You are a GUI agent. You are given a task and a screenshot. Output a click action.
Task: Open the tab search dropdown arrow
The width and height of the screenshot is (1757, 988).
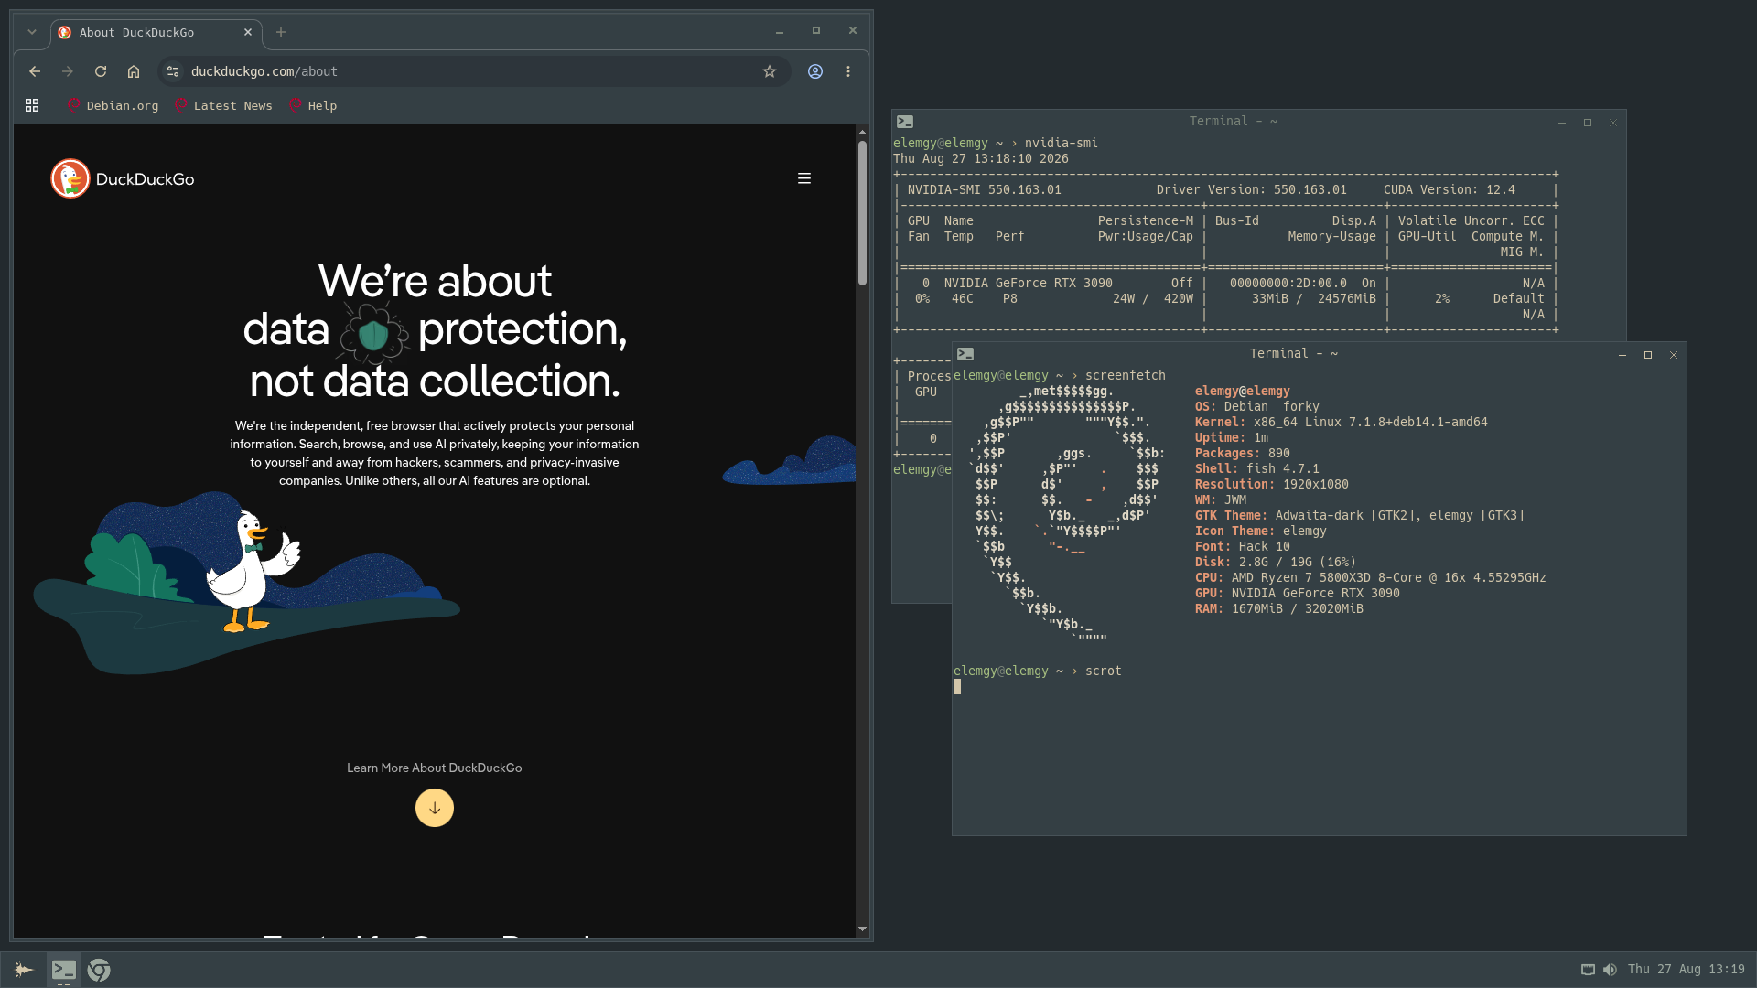[32, 32]
